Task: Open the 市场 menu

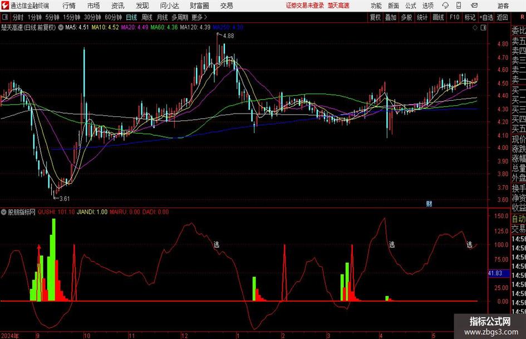Action: tap(94, 6)
